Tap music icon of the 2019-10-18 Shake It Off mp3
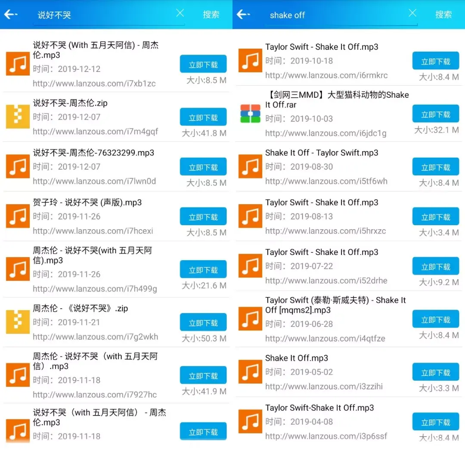465x450 pixels. click(250, 61)
